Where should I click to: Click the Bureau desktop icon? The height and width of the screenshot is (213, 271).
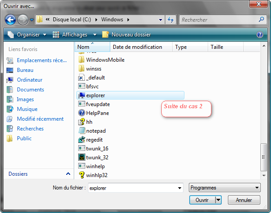point(10,70)
